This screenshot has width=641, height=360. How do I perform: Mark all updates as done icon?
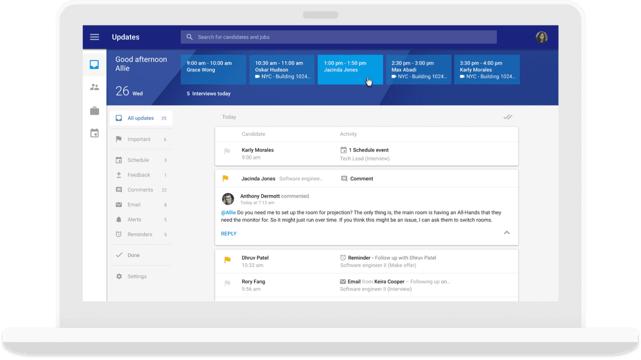(x=508, y=117)
